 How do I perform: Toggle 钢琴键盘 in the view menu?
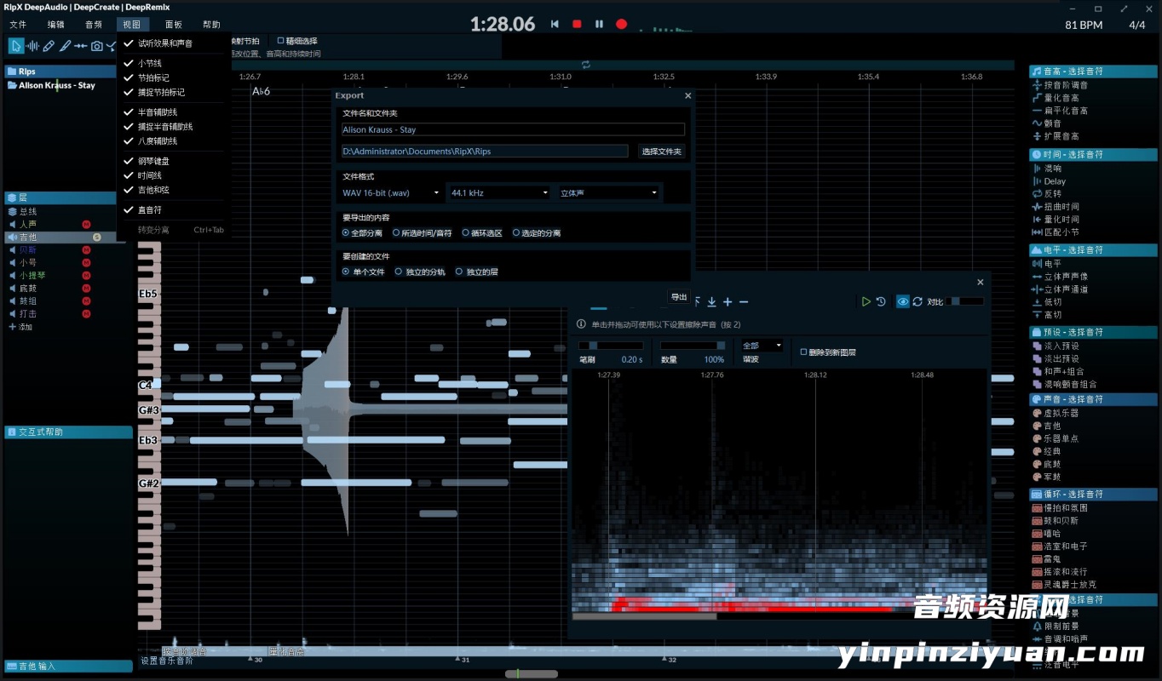tap(153, 161)
